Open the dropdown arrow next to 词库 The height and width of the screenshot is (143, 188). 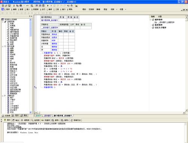(x=117, y=9)
